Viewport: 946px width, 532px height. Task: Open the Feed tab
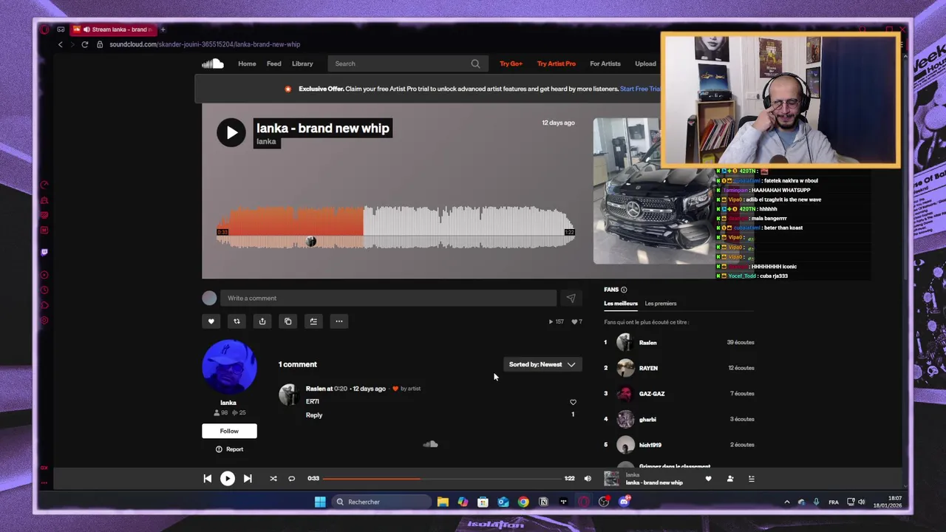tap(273, 64)
